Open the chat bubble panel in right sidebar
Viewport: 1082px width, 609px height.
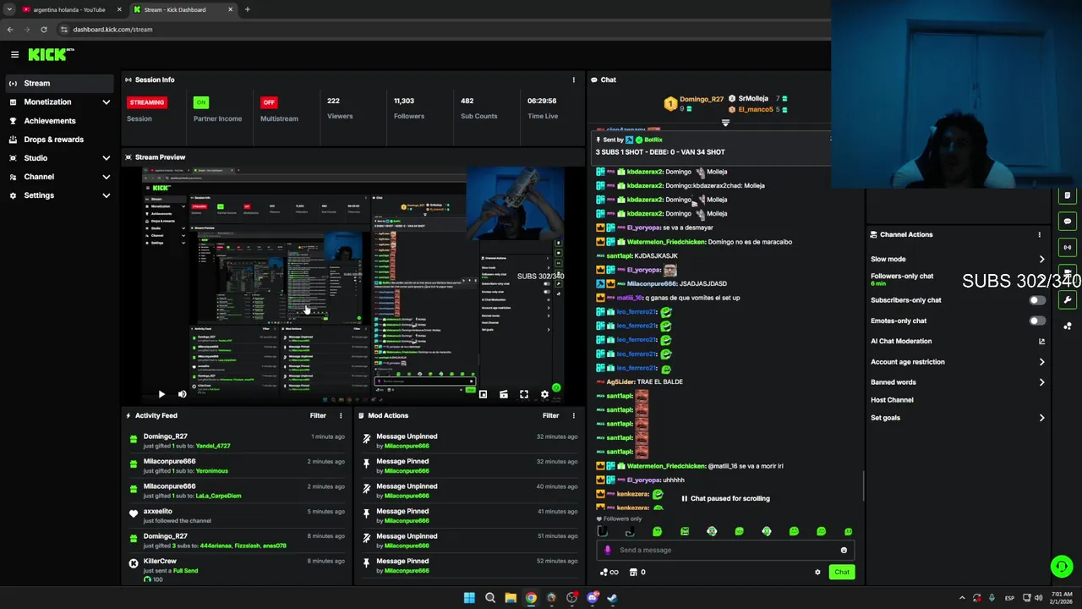tap(1068, 222)
